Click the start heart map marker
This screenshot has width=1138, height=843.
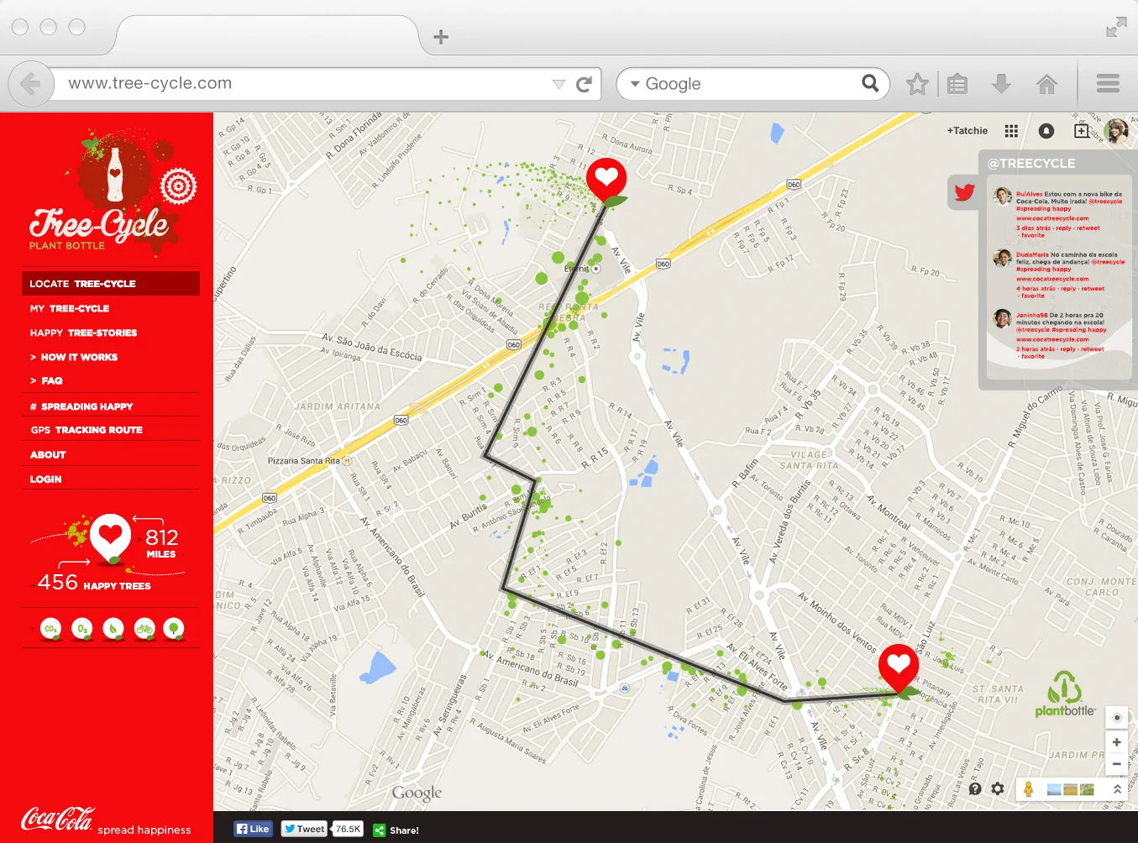[x=606, y=181]
